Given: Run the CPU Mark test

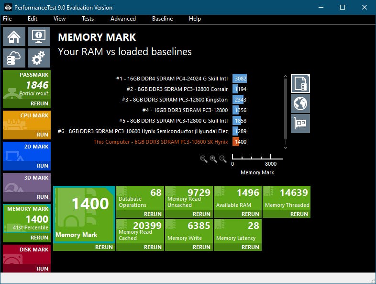Looking at the screenshot, I should pyautogui.click(x=43, y=135).
